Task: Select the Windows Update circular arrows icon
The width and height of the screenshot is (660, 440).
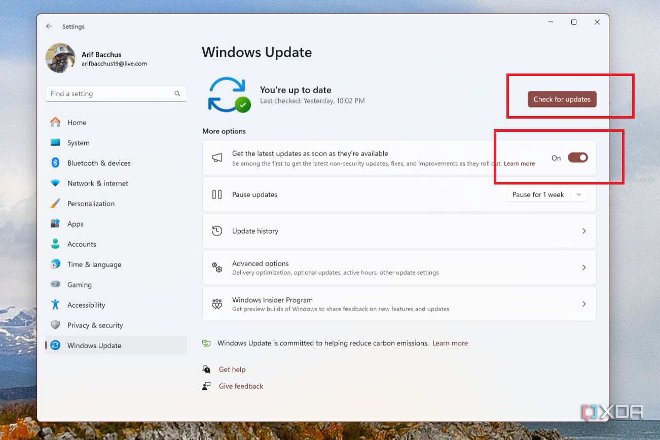Action: (56, 345)
